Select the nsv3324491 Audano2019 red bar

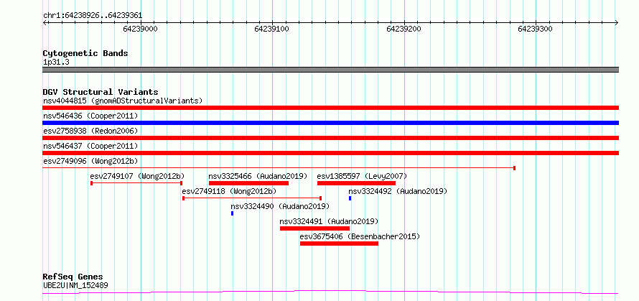314,228
